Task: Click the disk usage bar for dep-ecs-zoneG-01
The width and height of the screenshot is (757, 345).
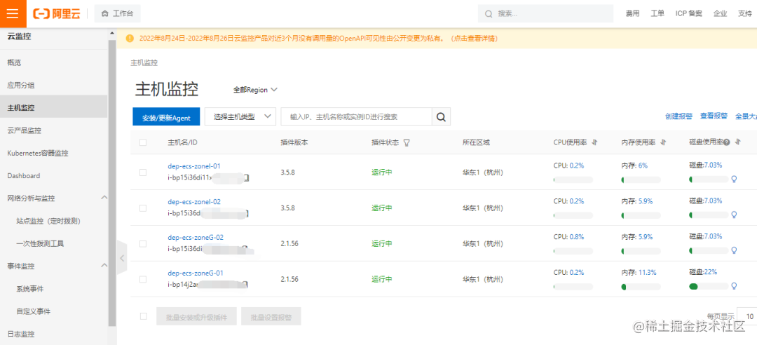Action: pos(709,287)
